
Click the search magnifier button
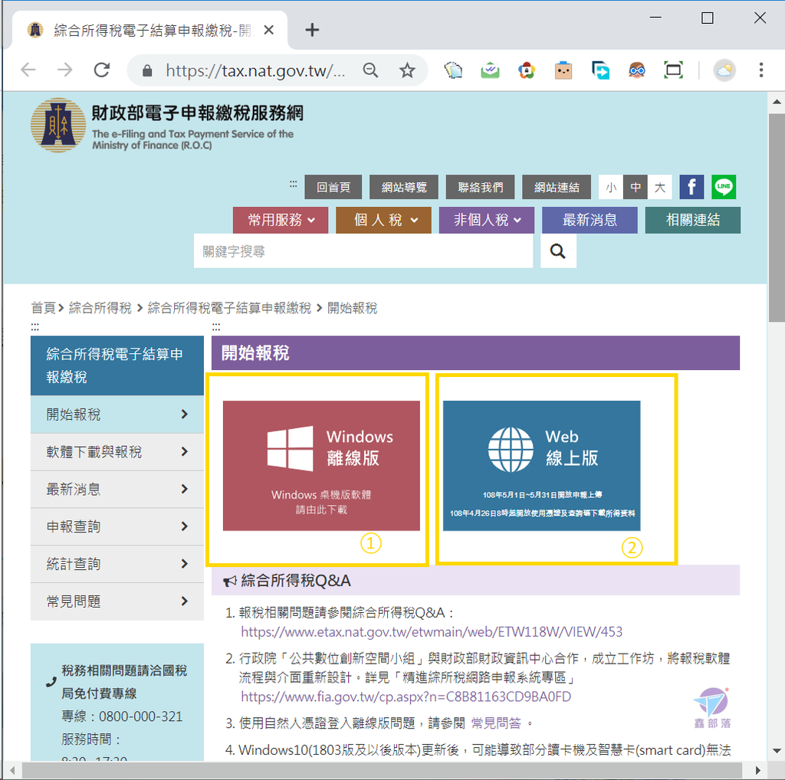pyautogui.click(x=558, y=251)
